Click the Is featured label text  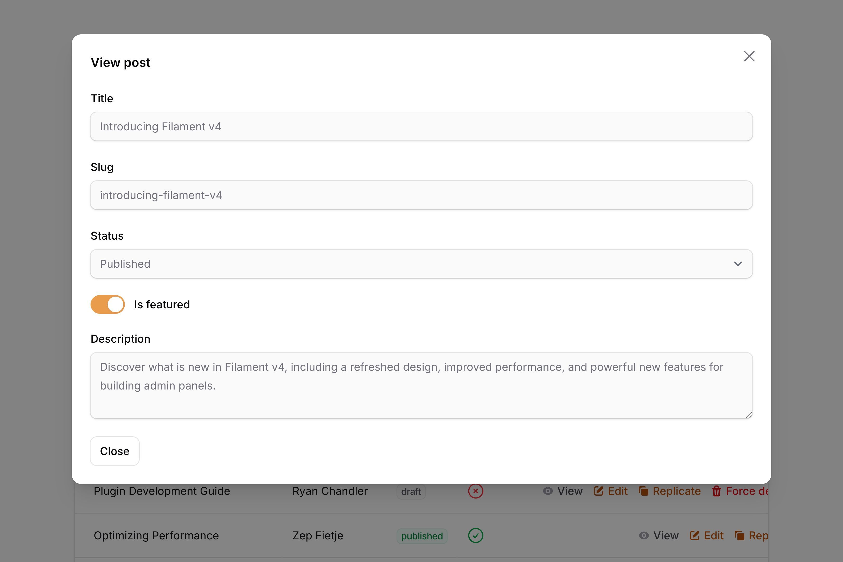pyautogui.click(x=162, y=304)
